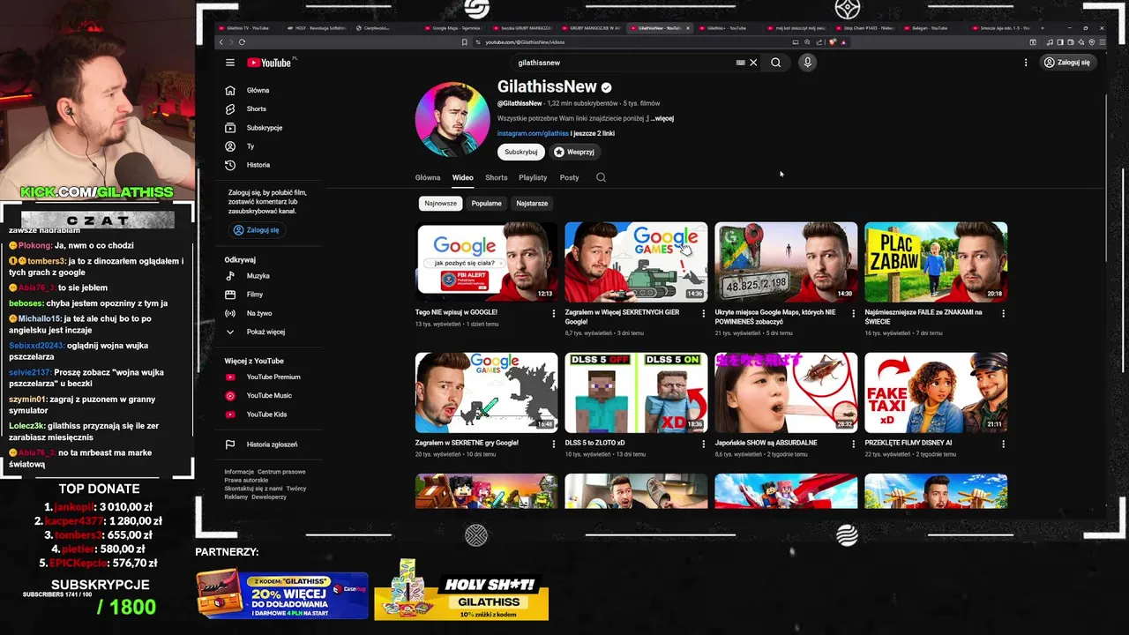Open the Google Games tank video thumbnail
The width and height of the screenshot is (1129, 635).
click(x=636, y=262)
